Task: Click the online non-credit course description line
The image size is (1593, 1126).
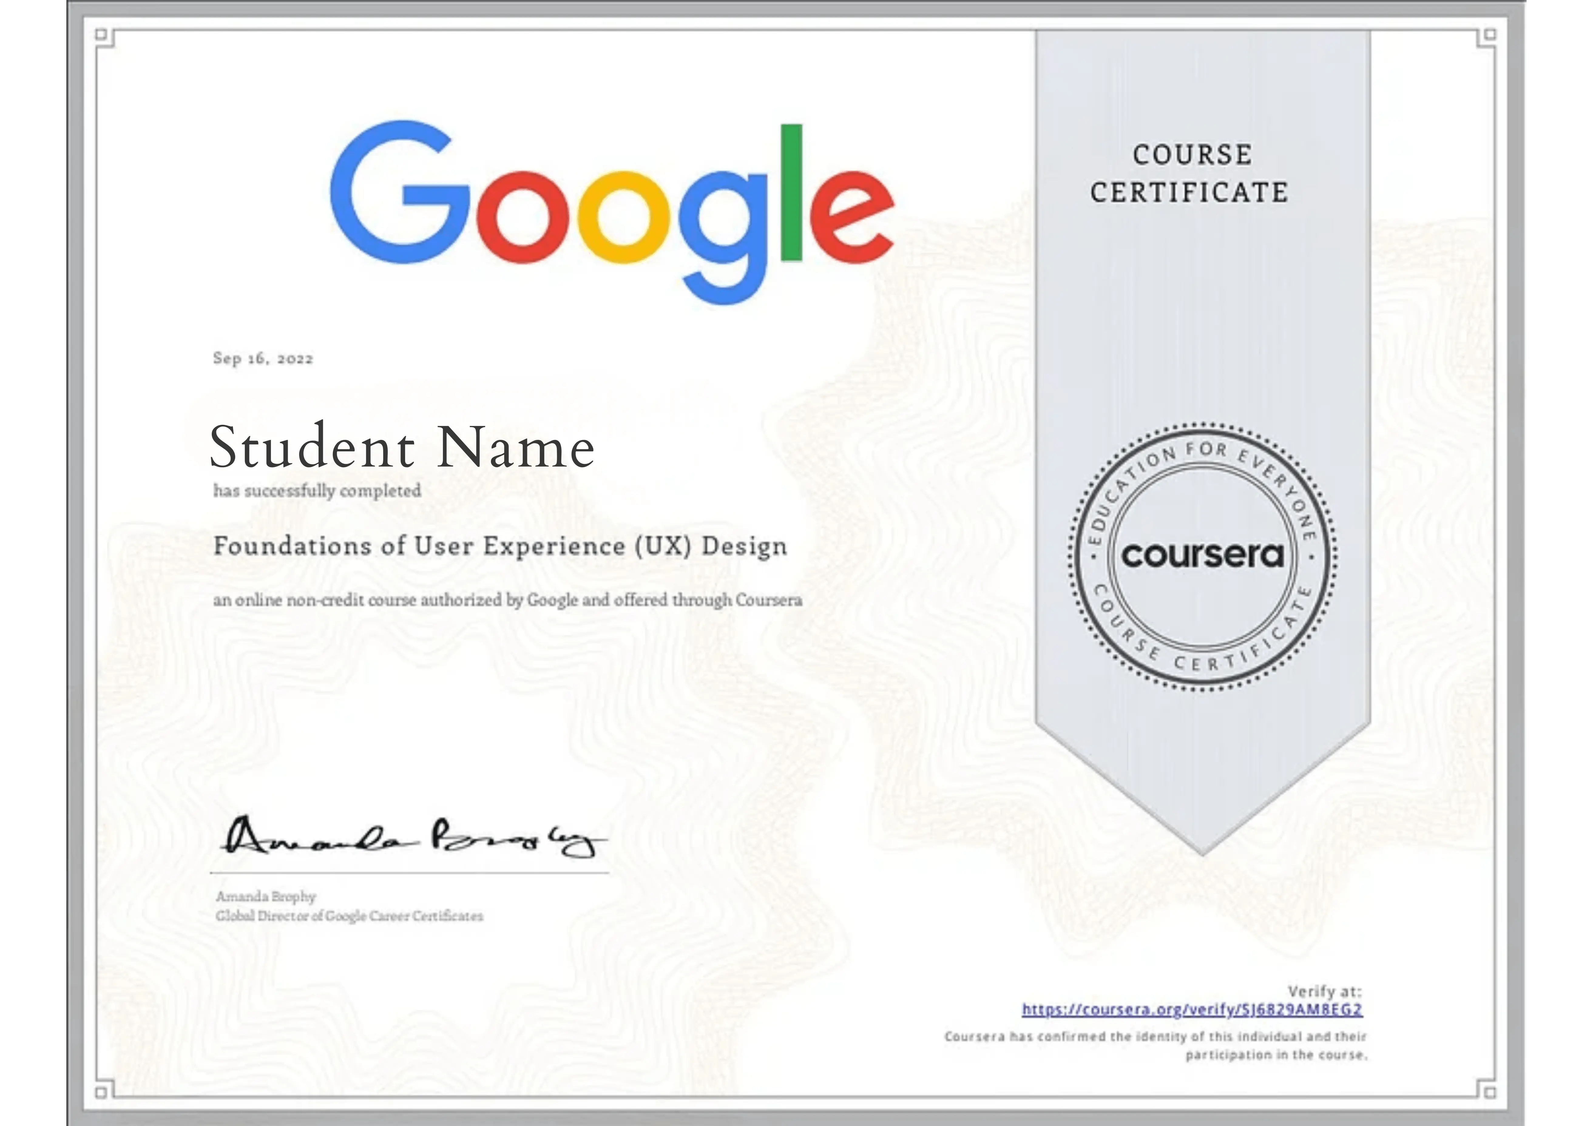Action: point(507,600)
